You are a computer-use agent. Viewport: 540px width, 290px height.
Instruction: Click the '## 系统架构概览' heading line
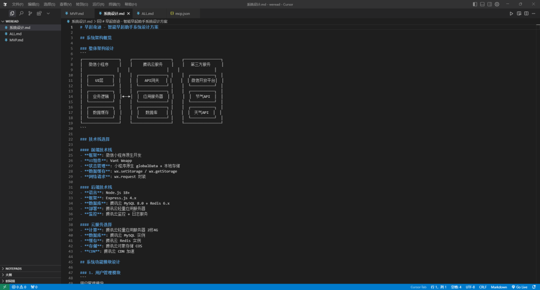coord(95,38)
